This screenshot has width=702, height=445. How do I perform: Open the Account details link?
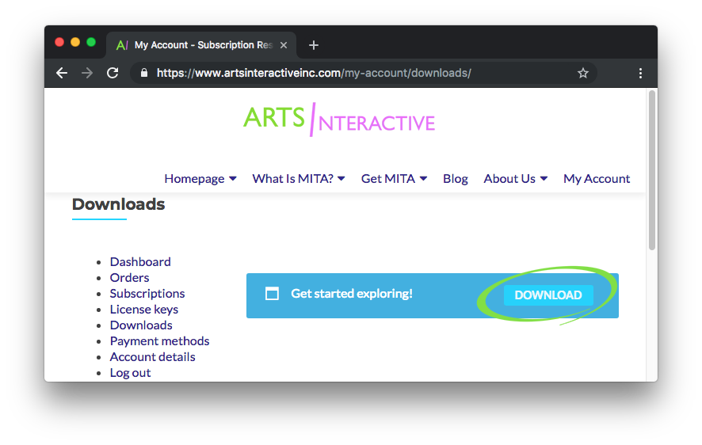[x=153, y=357]
